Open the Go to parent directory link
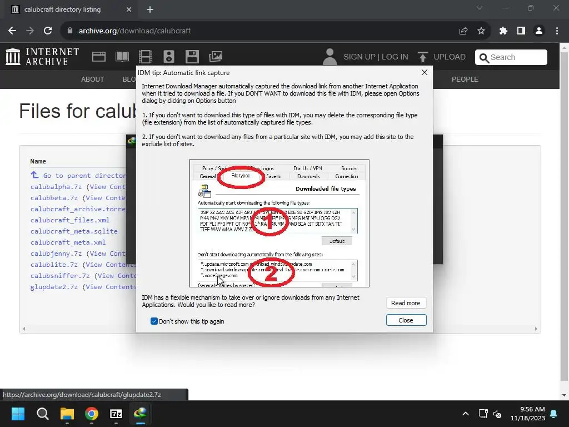Viewport: 569px width, 427px height. tap(78, 175)
